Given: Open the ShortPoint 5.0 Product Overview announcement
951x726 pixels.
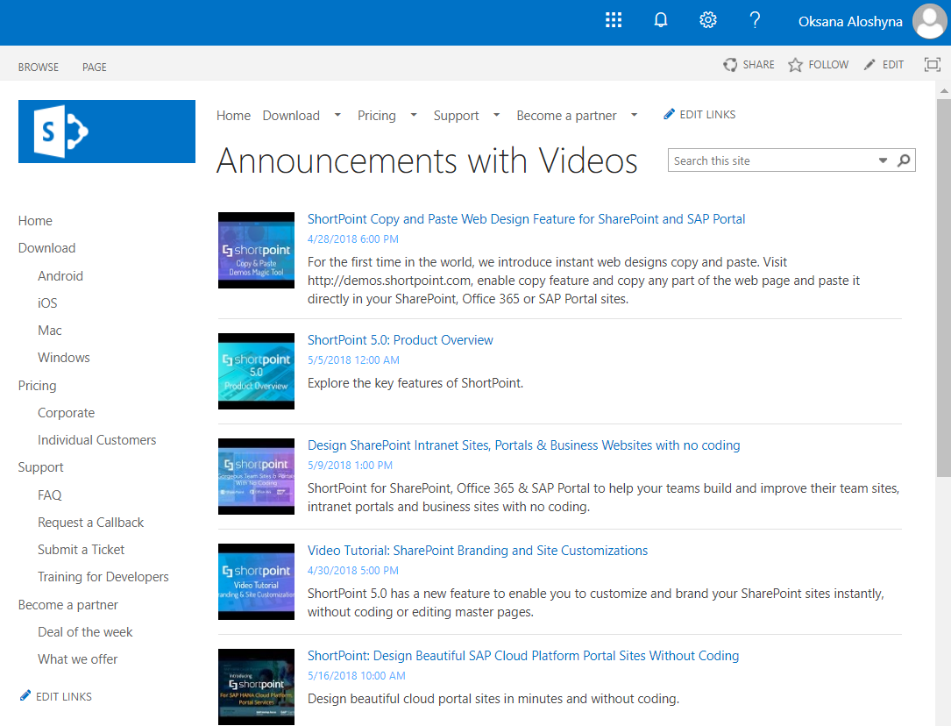Looking at the screenshot, I should click(x=400, y=339).
